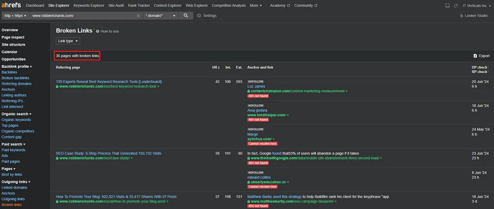
Task: Open the Broken backlinks sidebar link
Action: (15, 78)
